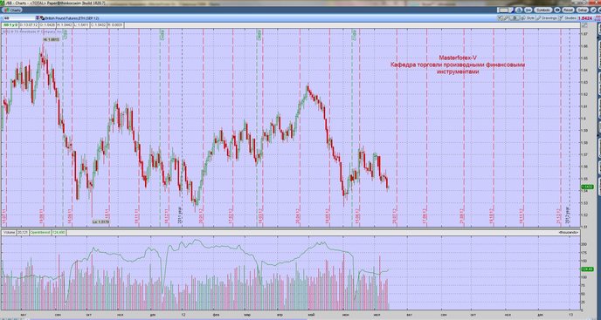The image size is (601, 320).
Task: Click the symbol entry field showing 6B
Action: click(18, 18)
